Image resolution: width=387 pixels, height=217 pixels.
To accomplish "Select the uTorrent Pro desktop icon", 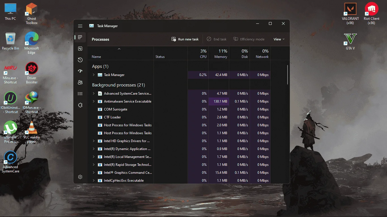I will coord(10,132).
